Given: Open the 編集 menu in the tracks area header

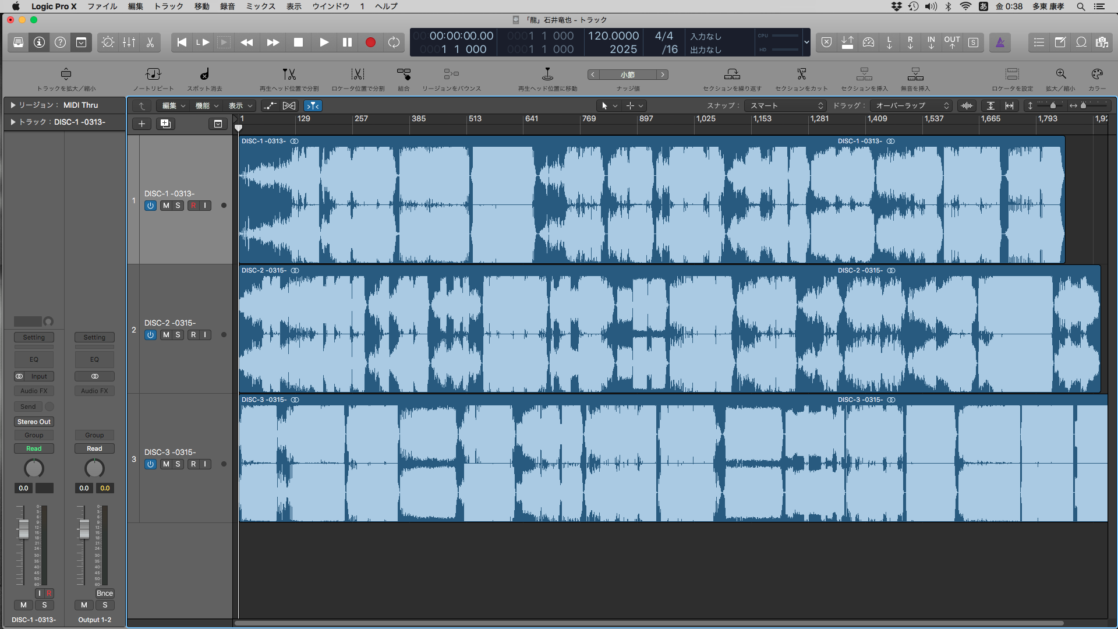Looking at the screenshot, I should (x=173, y=105).
